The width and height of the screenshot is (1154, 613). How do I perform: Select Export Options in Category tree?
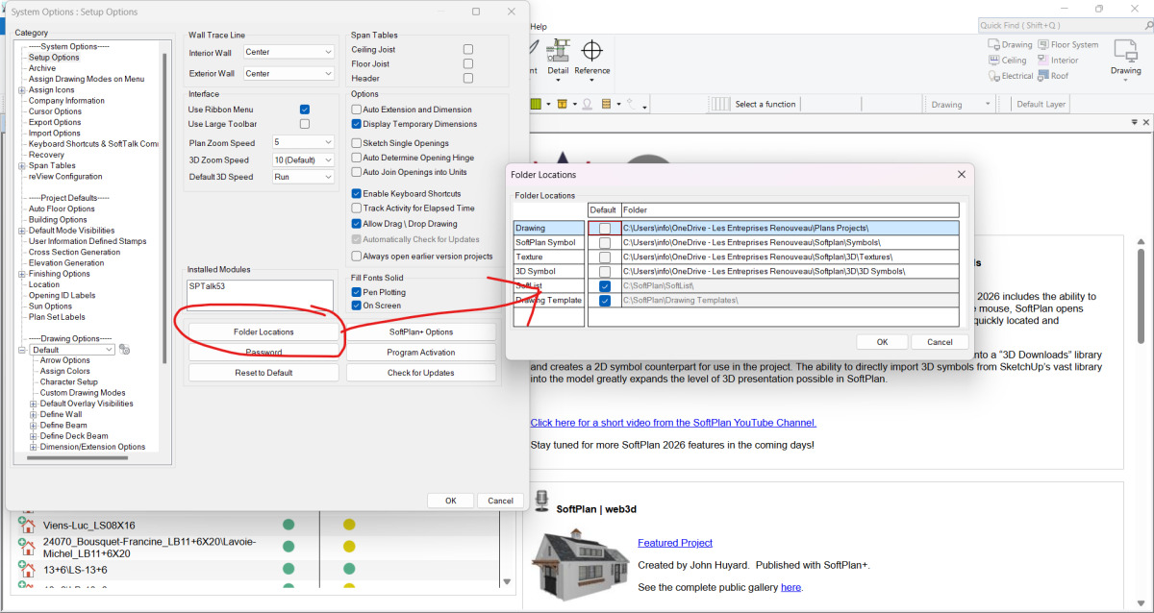point(55,122)
